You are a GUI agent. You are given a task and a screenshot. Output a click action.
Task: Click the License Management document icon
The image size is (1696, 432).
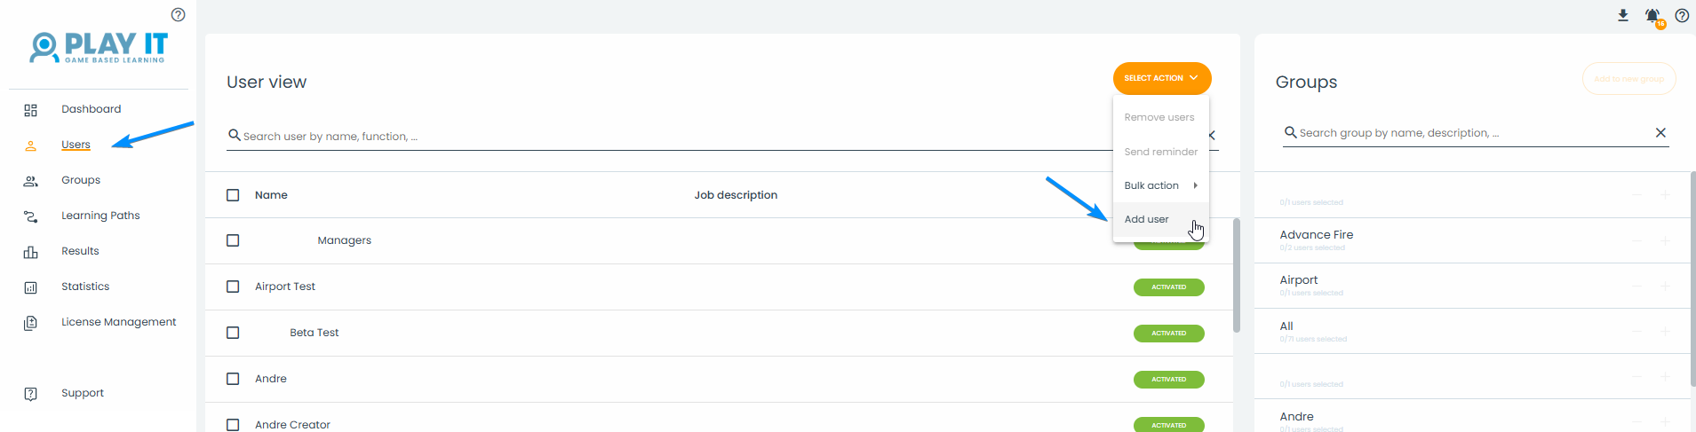pyautogui.click(x=31, y=323)
